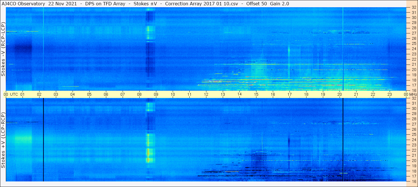Select the 15 hour time marker
The image size is (418, 187).
point(256,94)
